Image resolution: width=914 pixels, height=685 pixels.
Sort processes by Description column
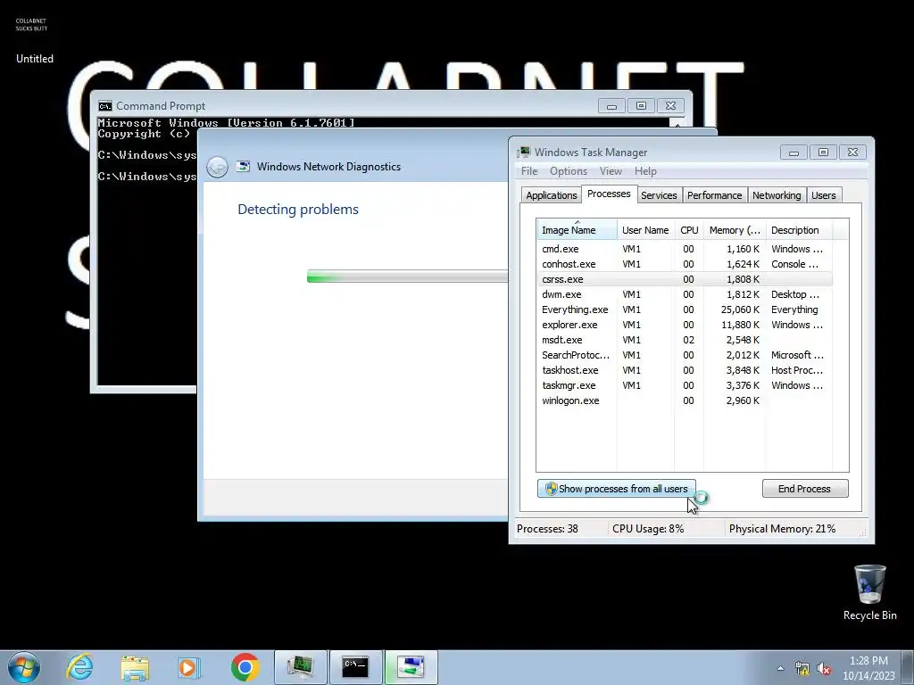799,230
